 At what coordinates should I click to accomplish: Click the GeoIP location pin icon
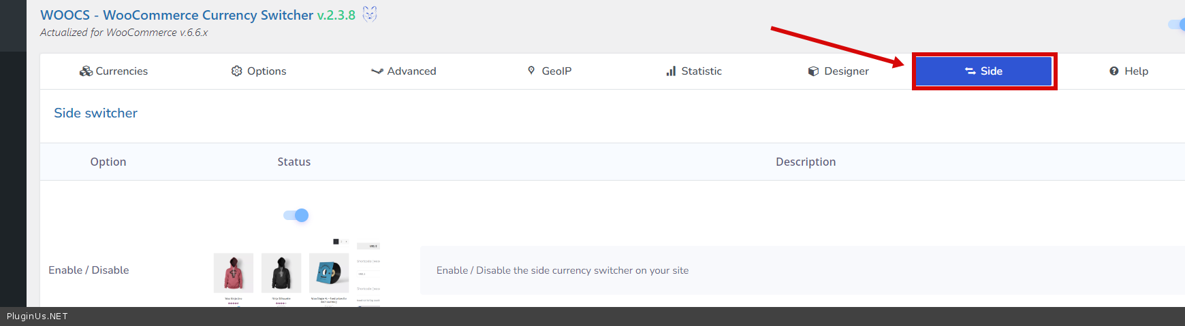[531, 71]
